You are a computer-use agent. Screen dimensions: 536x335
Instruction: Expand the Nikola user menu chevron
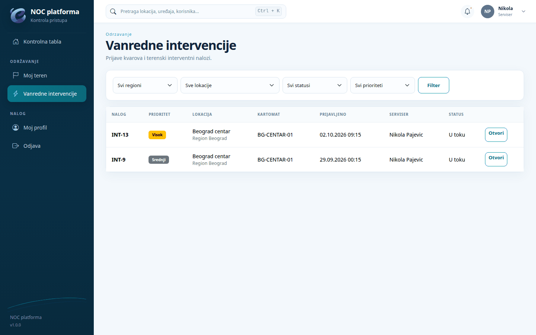click(x=523, y=12)
